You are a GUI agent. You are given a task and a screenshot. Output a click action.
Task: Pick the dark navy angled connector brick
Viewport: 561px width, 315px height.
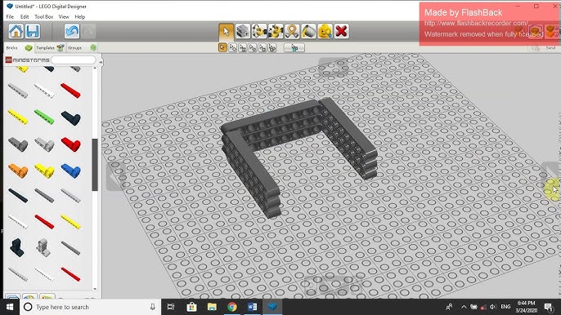pos(70,118)
